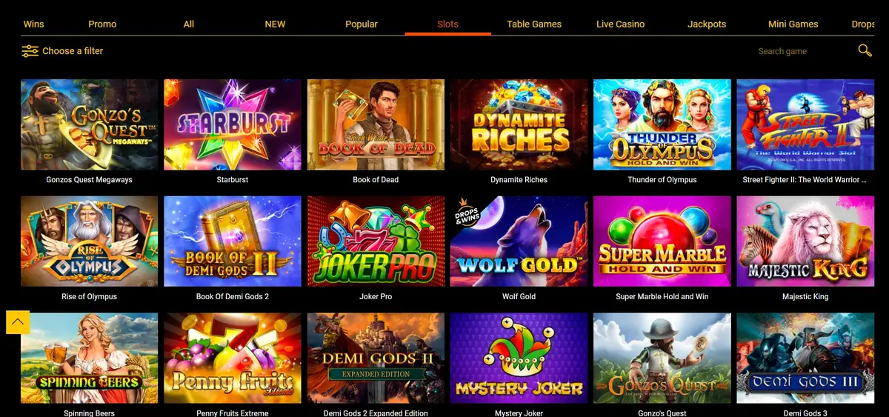Open the Starburst game thumbnail
Image resolution: width=889 pixels, height=417 pixels.
click(x=233, y=124)
